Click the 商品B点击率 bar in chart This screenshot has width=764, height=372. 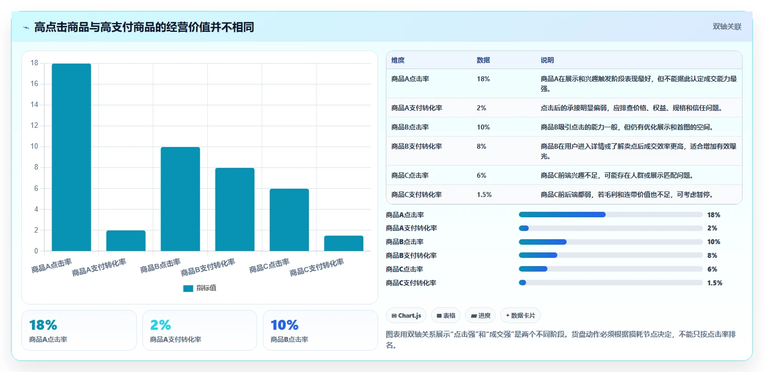[x=180, y=199]
